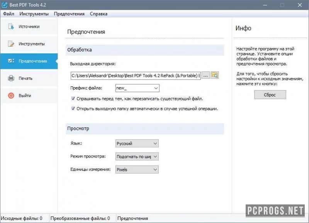
Task: Click the Предпочтения checkmark sidebar icon
Action: point(11,61)
